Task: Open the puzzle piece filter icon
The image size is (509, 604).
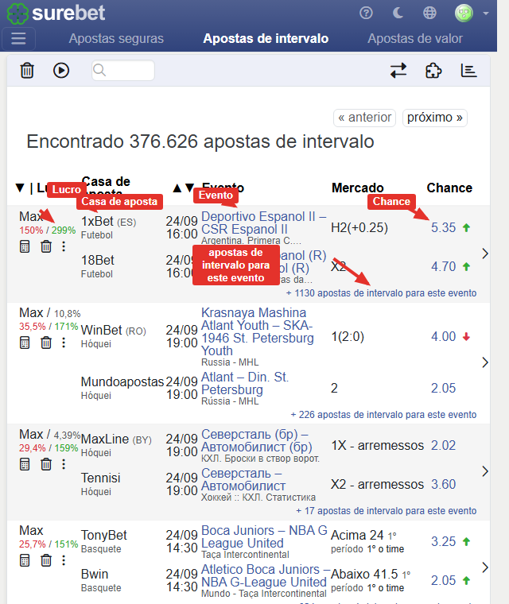Action: point(433,71)
